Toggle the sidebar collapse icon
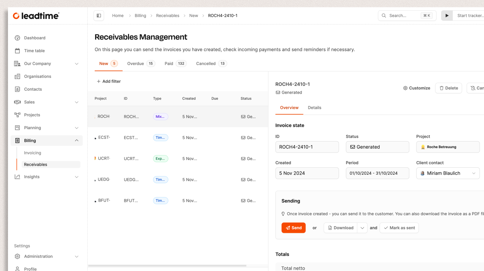Screen dimensions: 484x271 point(99,16)
